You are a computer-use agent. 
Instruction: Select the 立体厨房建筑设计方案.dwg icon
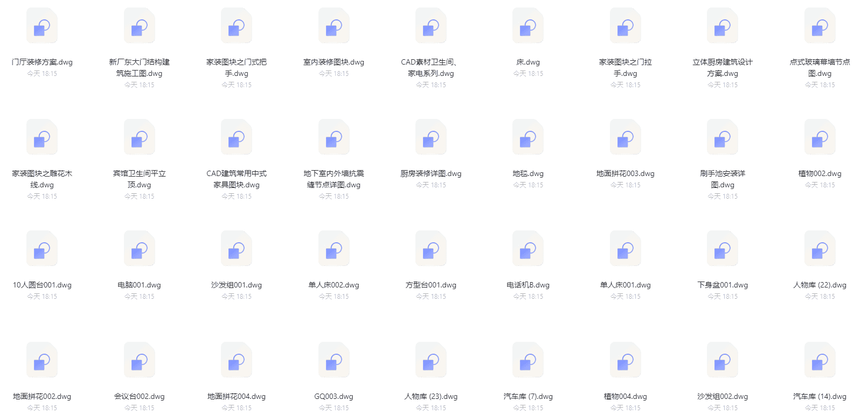click(723, 26)
